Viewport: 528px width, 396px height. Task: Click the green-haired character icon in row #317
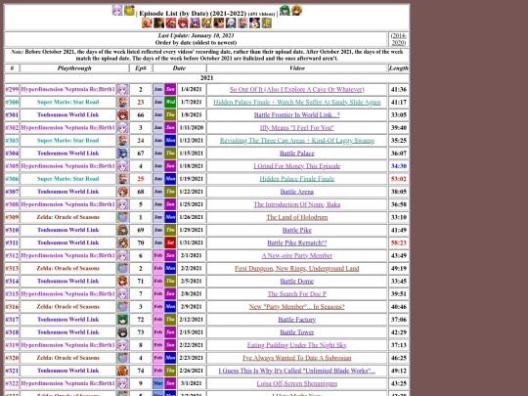(x=122, y=320)
